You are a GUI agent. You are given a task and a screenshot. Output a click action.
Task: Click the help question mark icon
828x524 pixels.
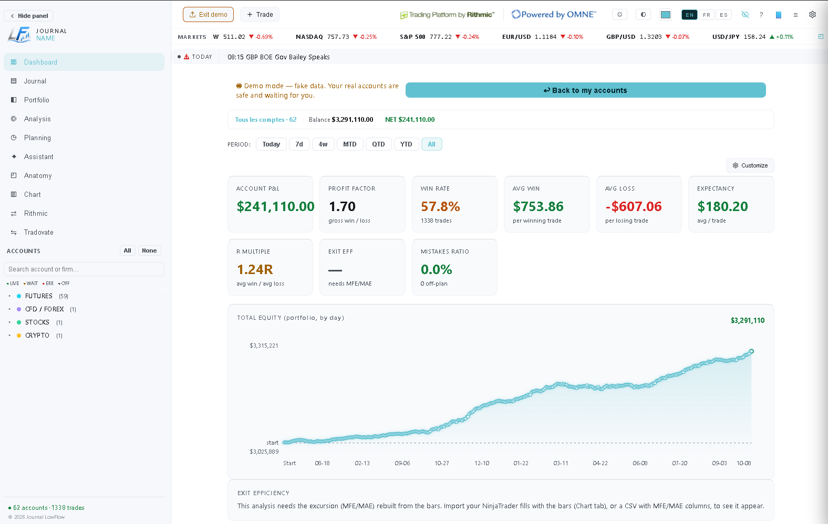click(x=761, y=15)
